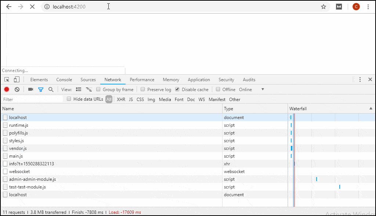Check the Hide data URLs option

point(69,99)
